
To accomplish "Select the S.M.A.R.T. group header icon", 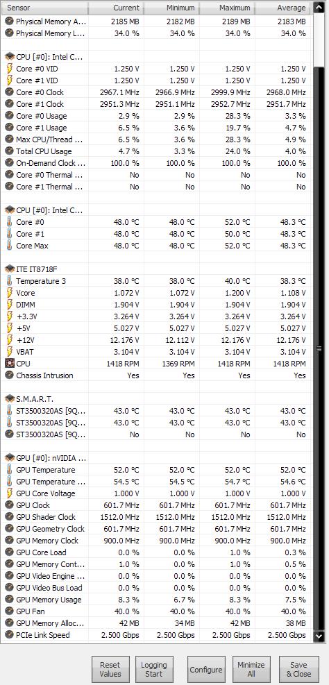I will pos(10,399).
